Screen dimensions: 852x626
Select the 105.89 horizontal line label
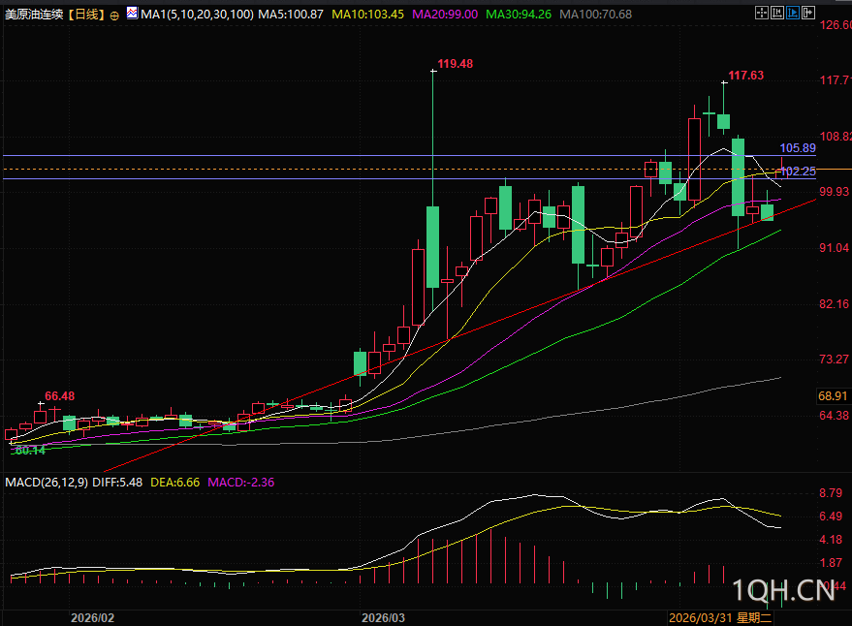click(x=798, y=148)
